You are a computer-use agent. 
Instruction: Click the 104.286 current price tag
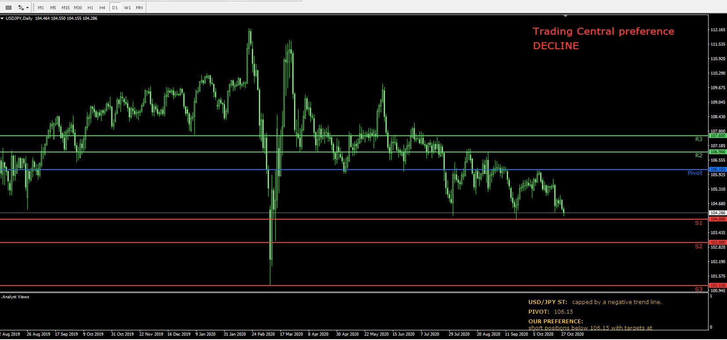click(x=718, y=213)
